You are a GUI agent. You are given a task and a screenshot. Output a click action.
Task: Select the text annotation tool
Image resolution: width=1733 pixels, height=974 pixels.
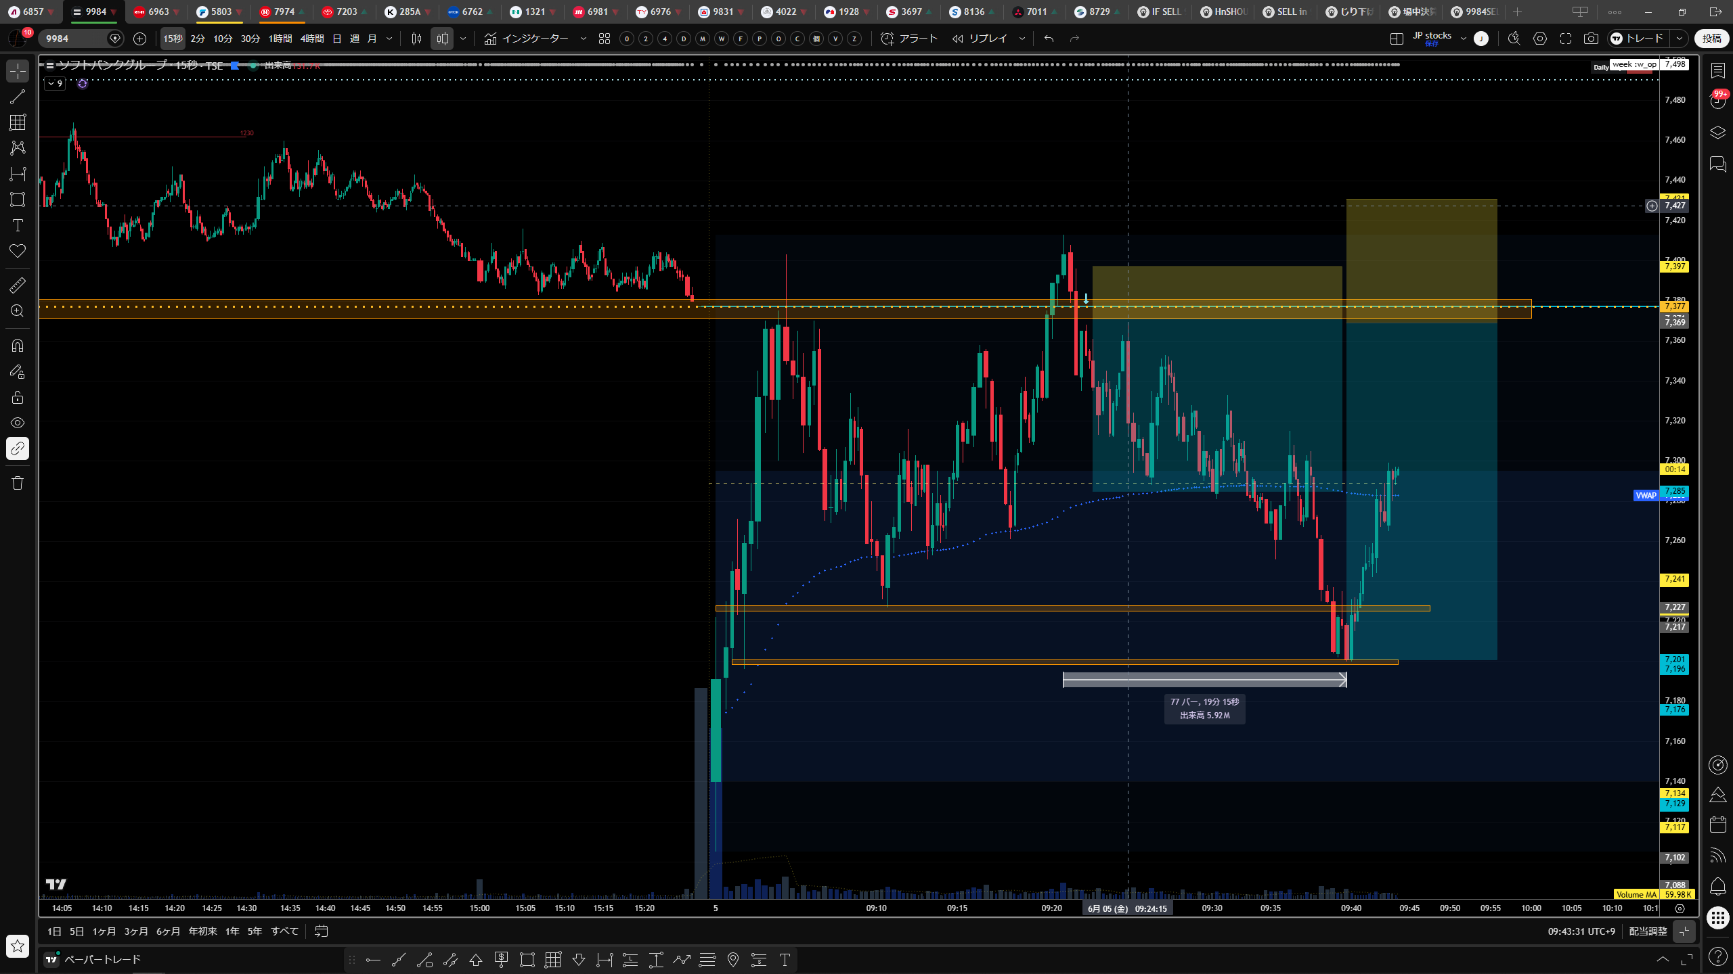click(x=18, y=225)
